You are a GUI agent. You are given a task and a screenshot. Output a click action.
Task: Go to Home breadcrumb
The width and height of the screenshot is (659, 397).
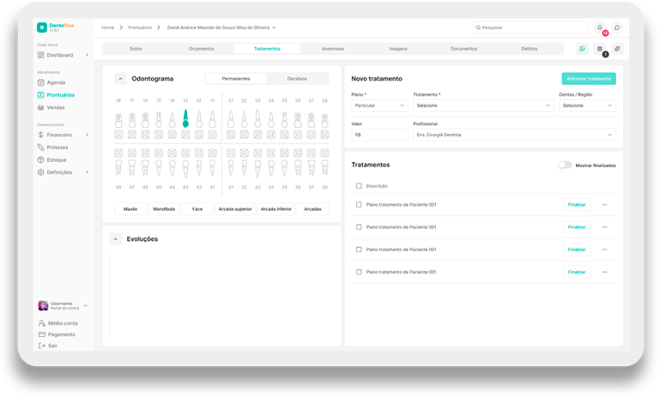[107, 27]
